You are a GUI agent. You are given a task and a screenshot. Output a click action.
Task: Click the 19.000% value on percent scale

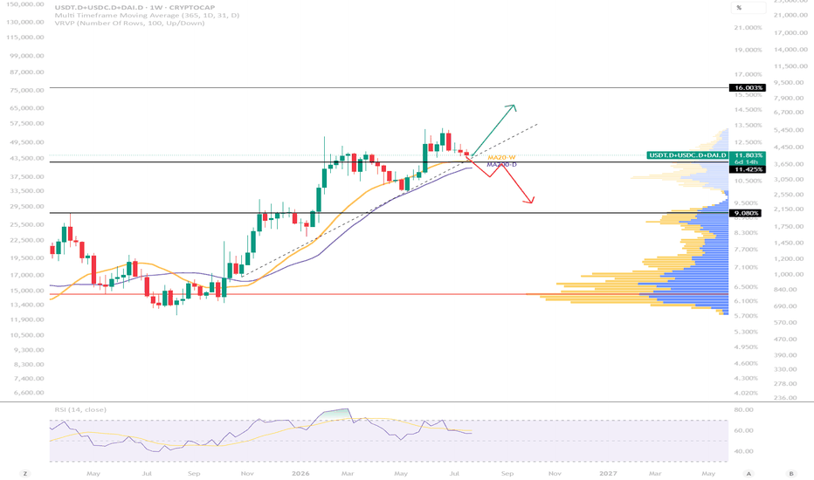(748, 51)
